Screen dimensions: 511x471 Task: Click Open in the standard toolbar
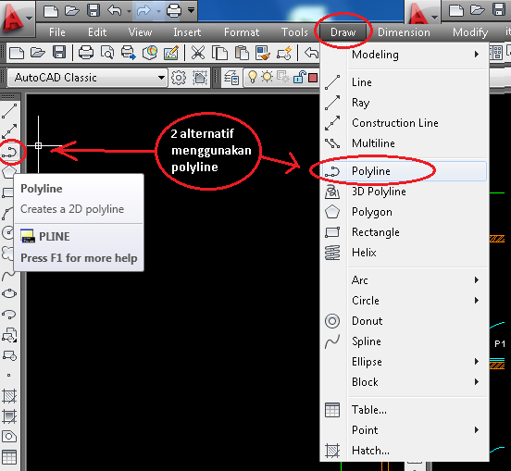(x=38, y=53)
